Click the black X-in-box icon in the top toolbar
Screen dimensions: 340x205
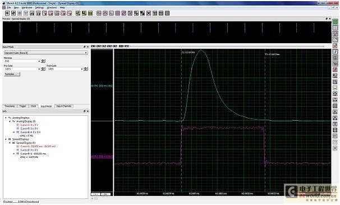click(149, 13)
